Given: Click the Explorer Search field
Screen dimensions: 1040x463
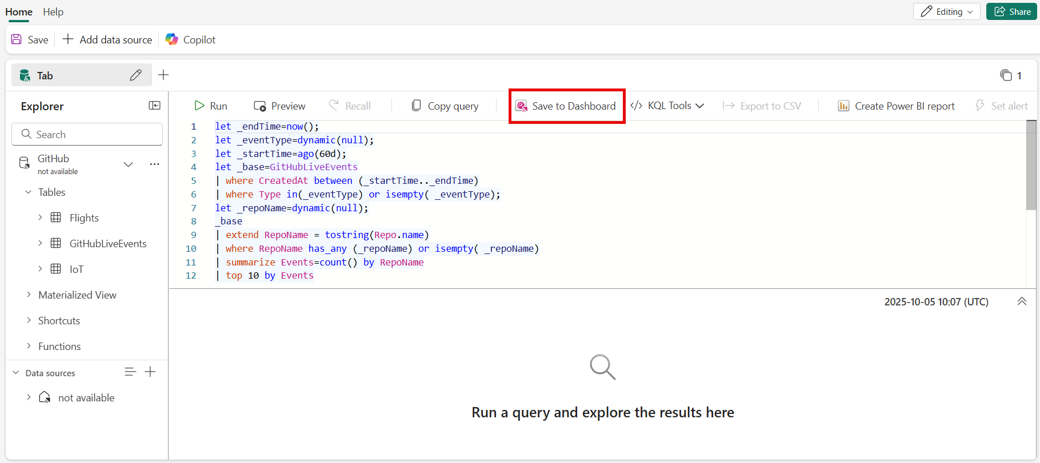Looking at the screenshot, I should point(87,134).
